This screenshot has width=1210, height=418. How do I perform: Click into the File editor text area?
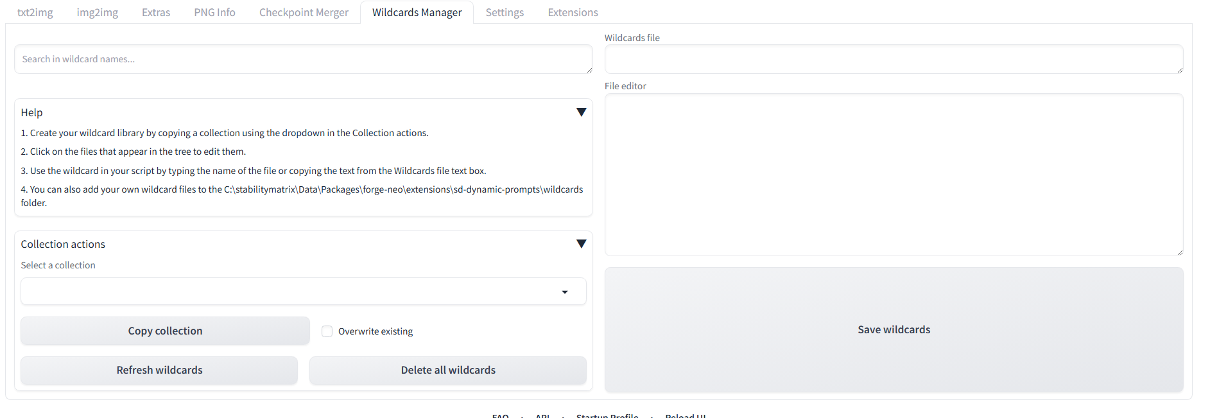point(893,175)
